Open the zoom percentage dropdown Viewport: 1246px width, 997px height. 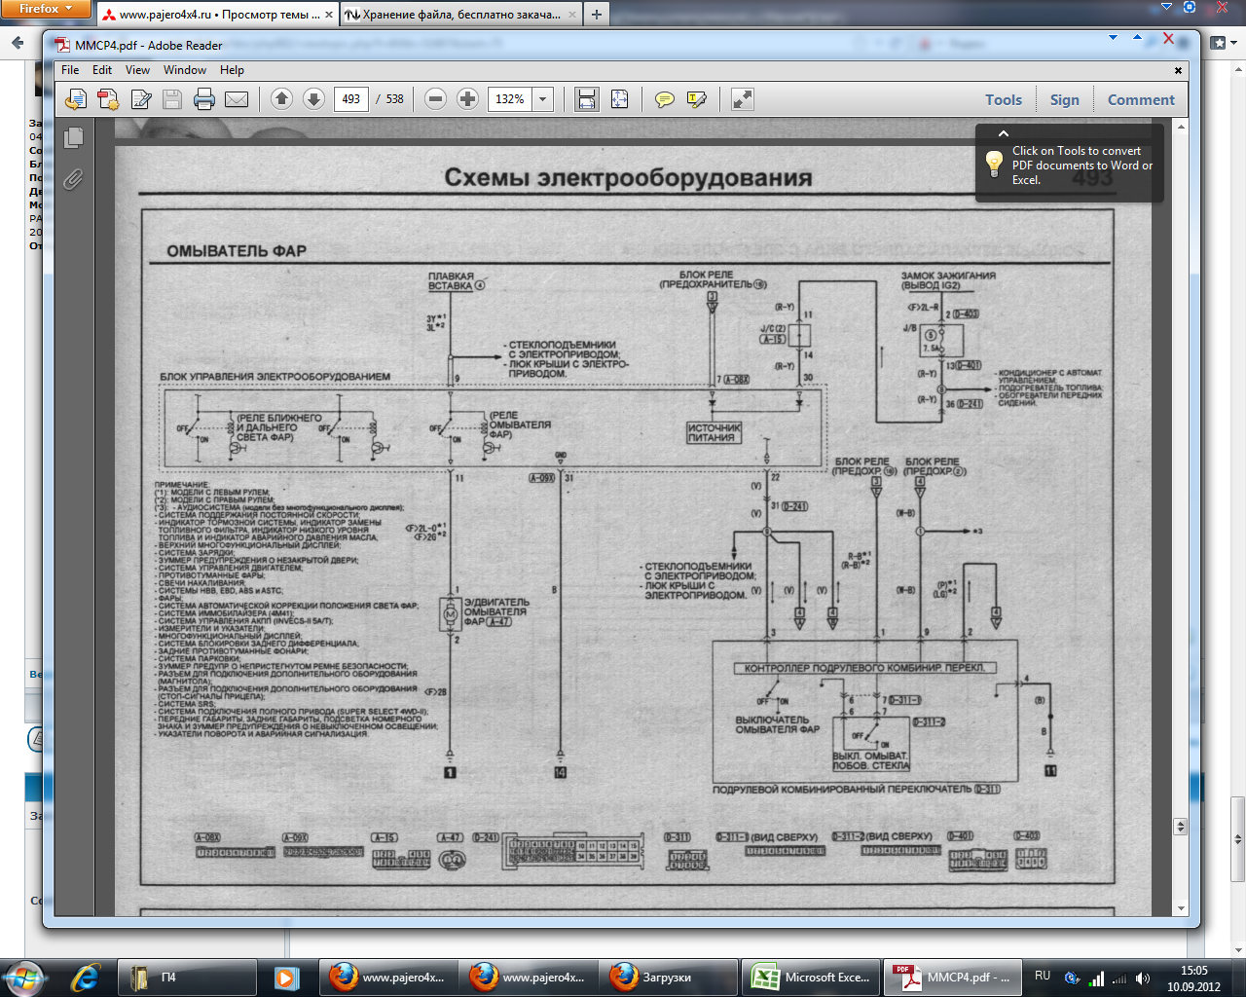[543, 99]
